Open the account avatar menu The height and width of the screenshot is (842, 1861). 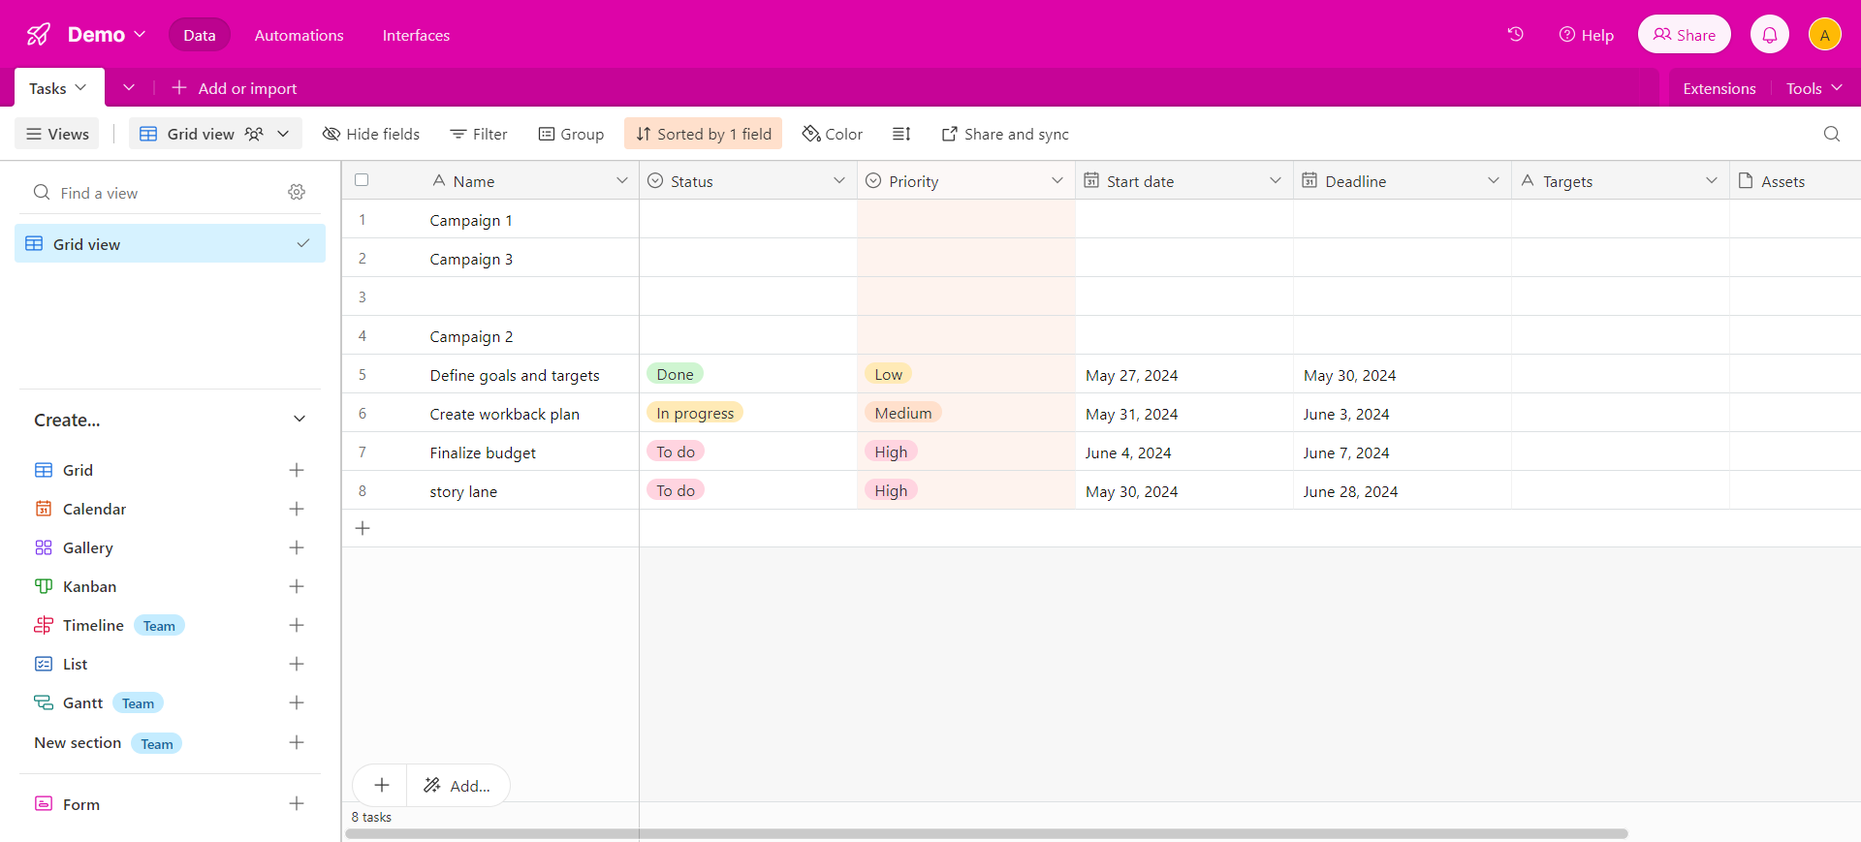coord(1825,35)
